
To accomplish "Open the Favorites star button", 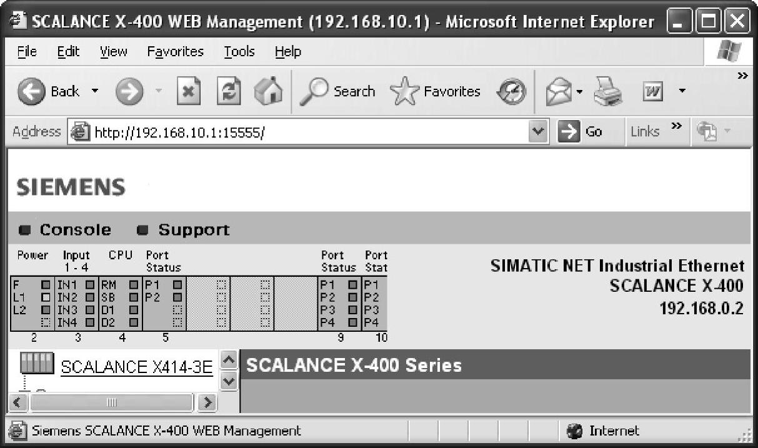I will tap(436, 92).
